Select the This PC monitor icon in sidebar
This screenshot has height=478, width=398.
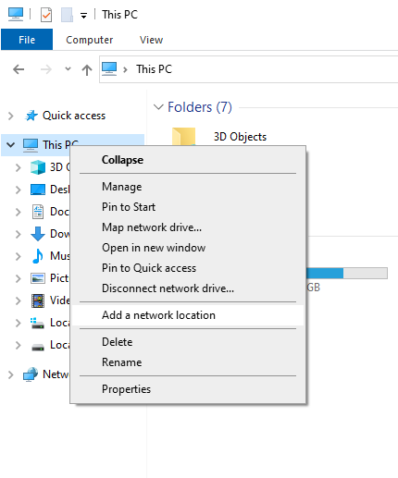pos(31,145)
